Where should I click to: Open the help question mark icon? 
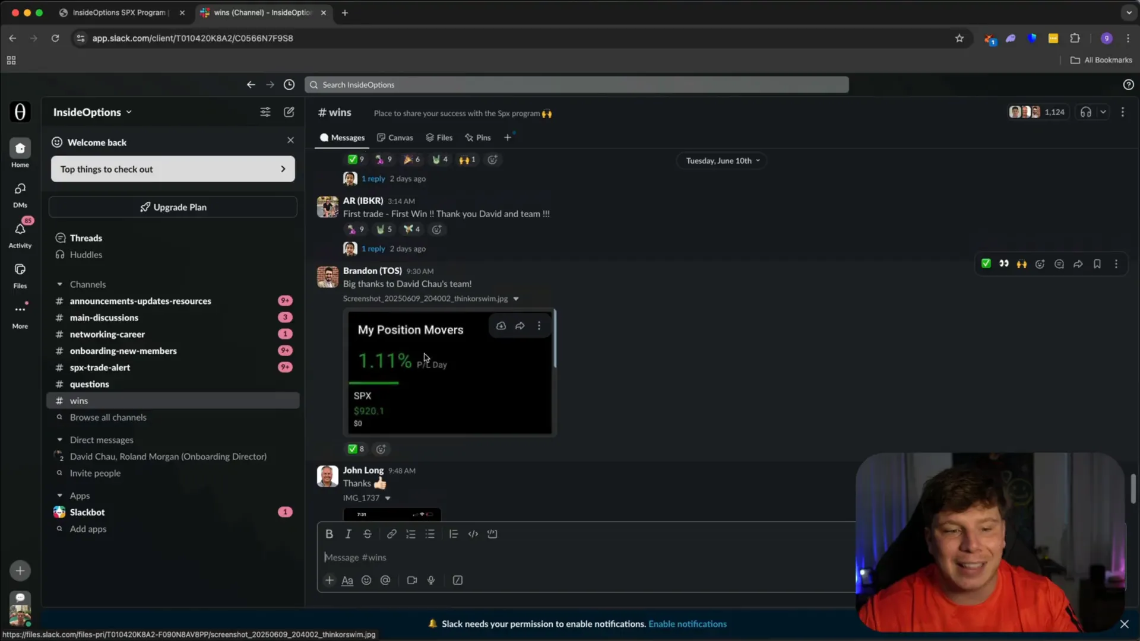(1128, 85)
